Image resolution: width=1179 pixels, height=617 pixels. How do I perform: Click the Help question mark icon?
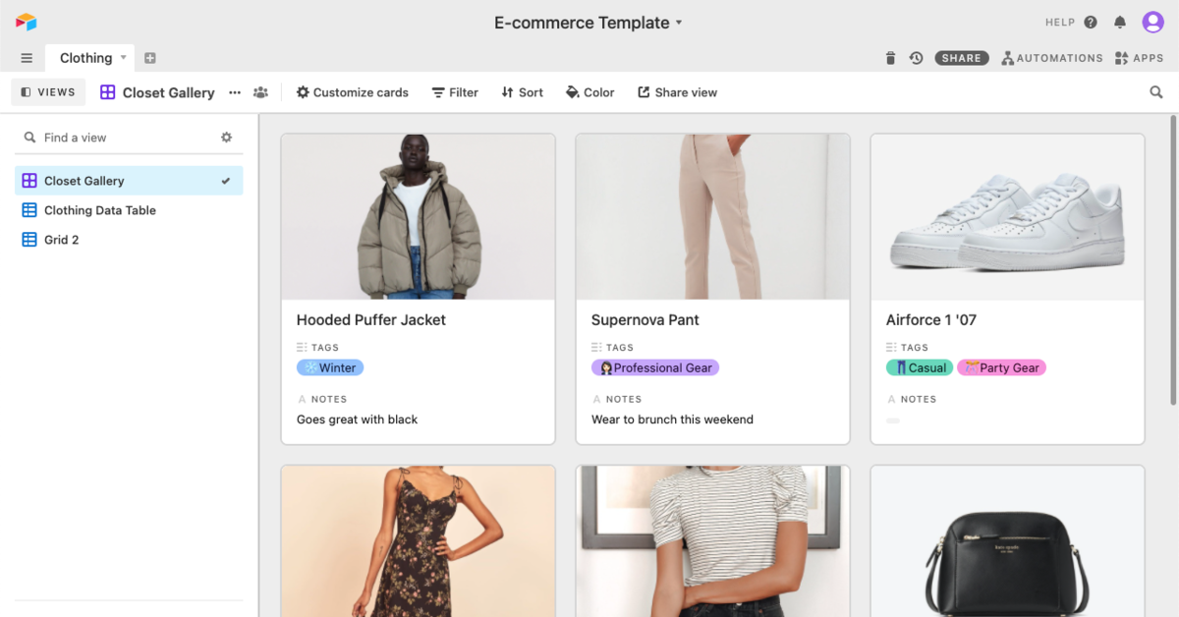tap(1091, 23)
